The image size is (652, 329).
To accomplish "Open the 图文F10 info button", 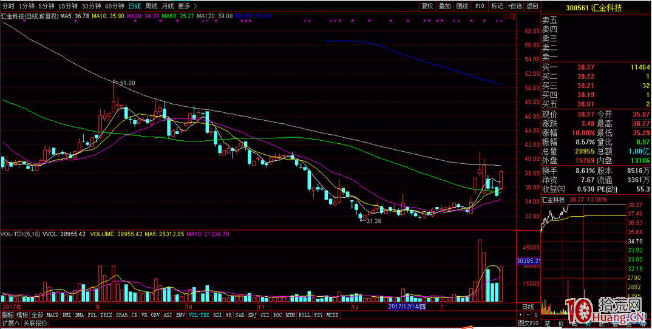I will (528, 323).
